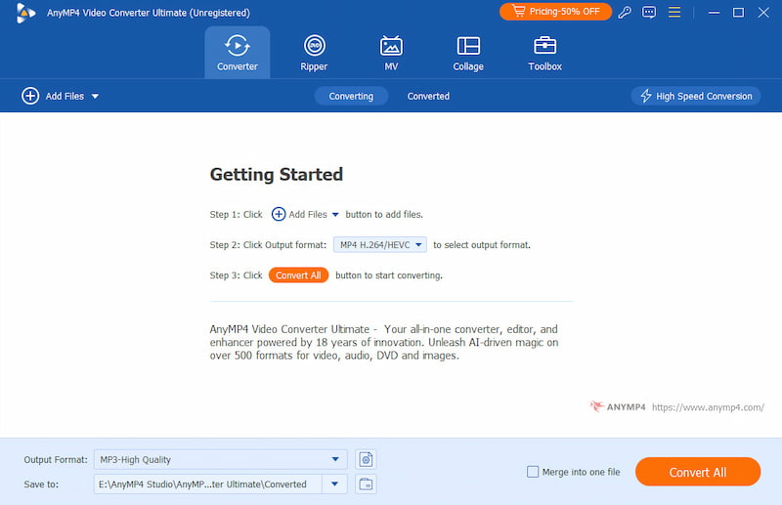This screenshot has height=505, width=782.
Task: Open the MP3-High Quality output format dropdown
Action: (x=220, y=459)
